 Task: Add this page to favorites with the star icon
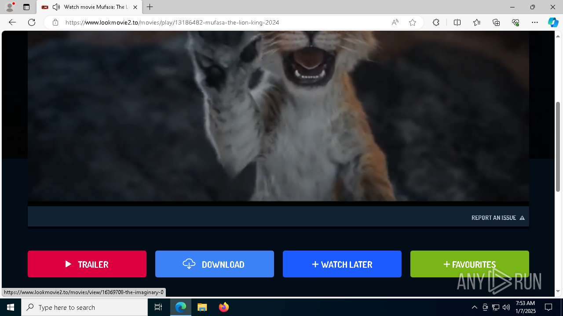click(x=413, y=22)
